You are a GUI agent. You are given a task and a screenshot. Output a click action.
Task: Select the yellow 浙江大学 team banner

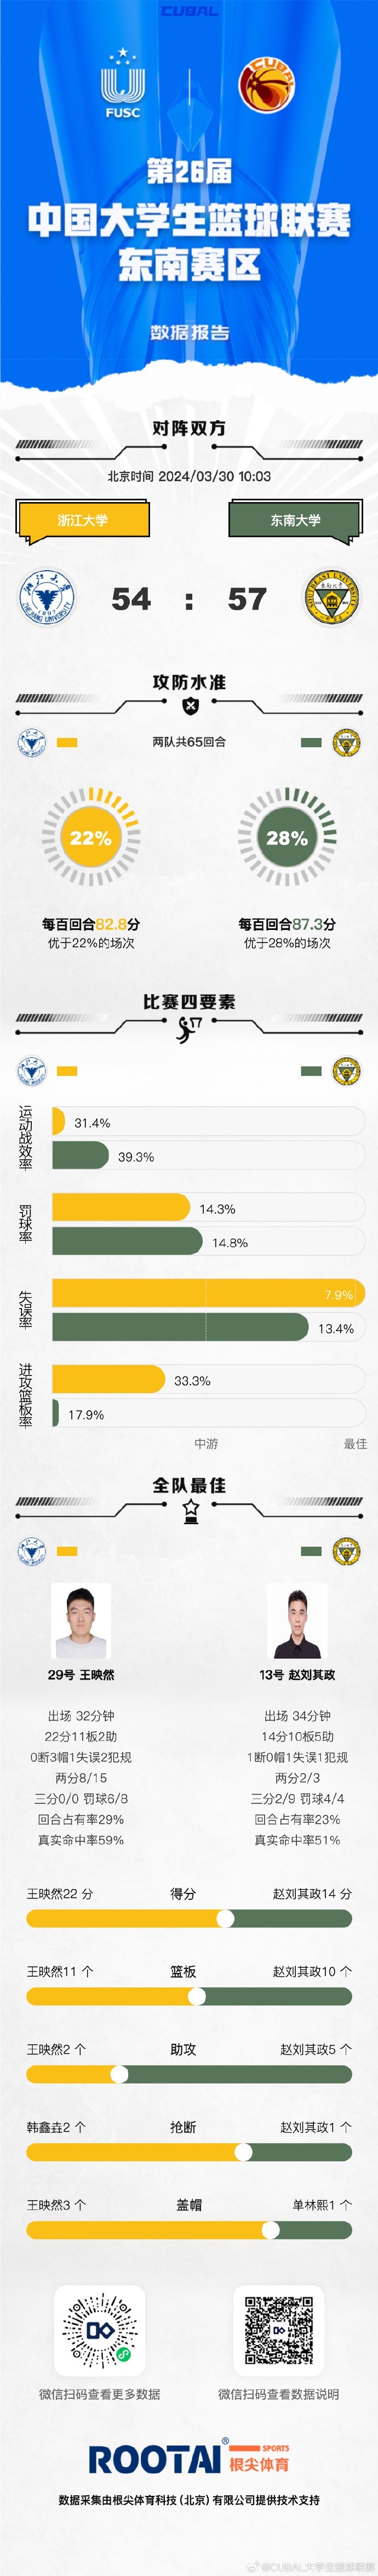(83, 520)
